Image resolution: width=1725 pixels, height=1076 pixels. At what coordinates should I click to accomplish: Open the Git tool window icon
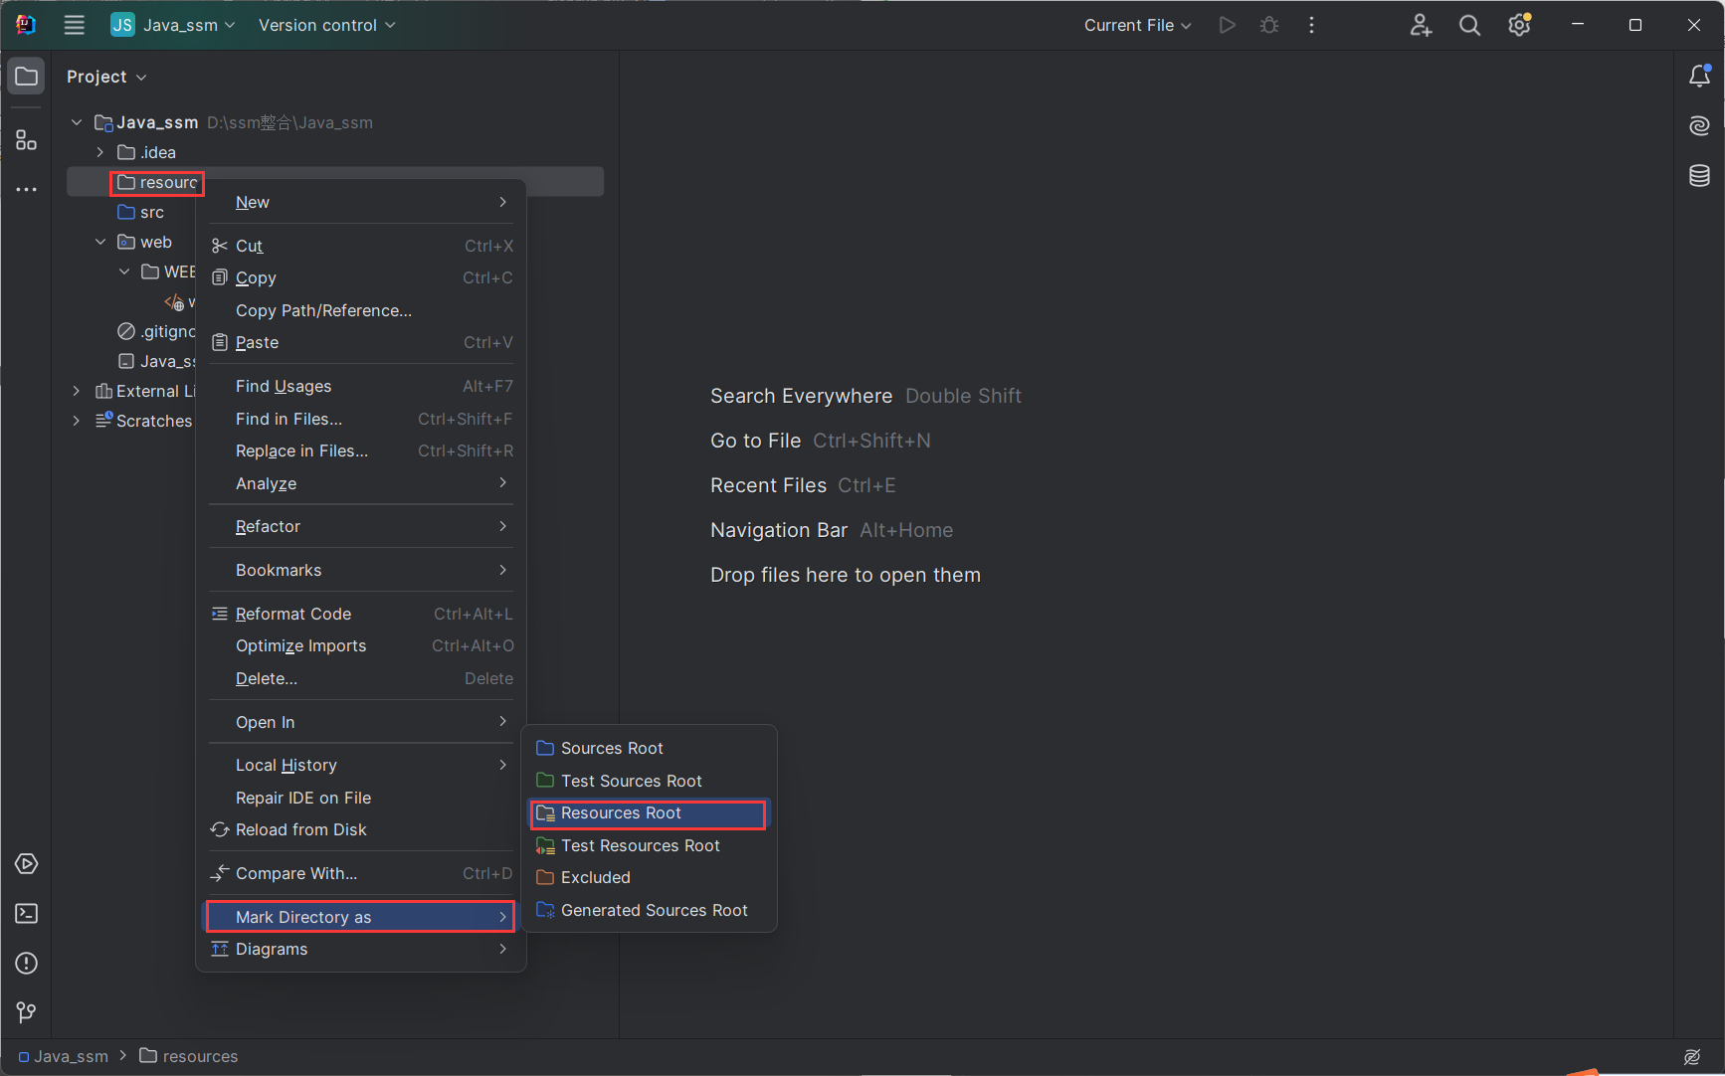27,1012
